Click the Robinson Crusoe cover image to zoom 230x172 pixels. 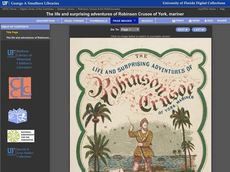pos(141,105)
